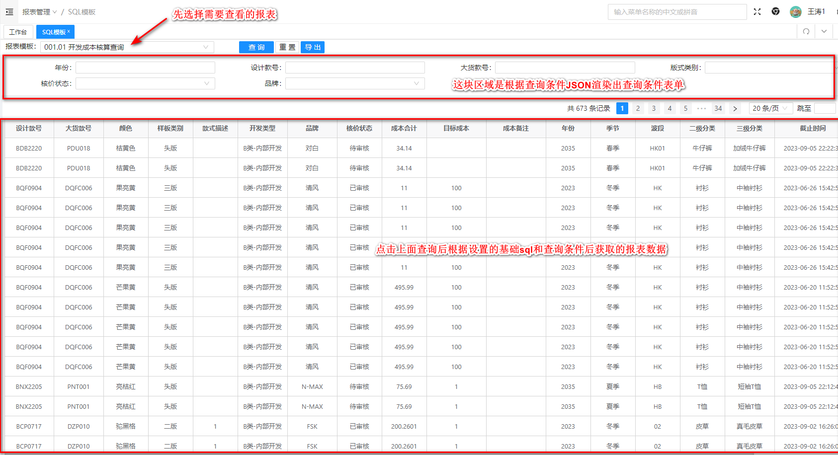
Task: Change the 20 条/页 page size selector
Action: pyautogui.click(x=770, y=108)
